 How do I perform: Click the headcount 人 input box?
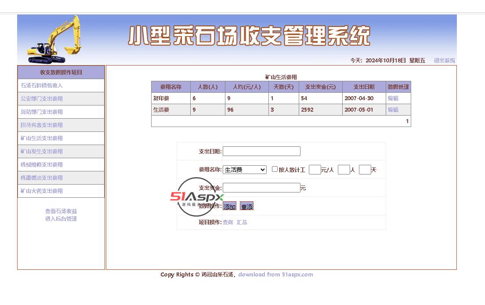(344, 170)
